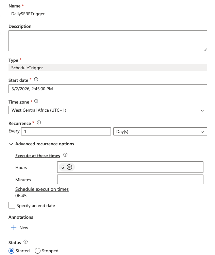Click the plus icon to add annotation
Viewport: 215px width, 255px height.
click(14, 227)
